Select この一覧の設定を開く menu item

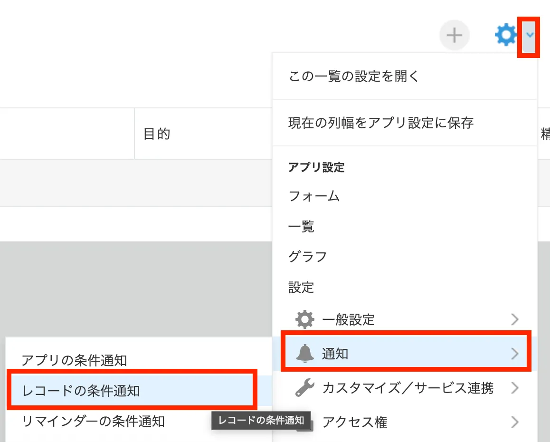point(354,76)
